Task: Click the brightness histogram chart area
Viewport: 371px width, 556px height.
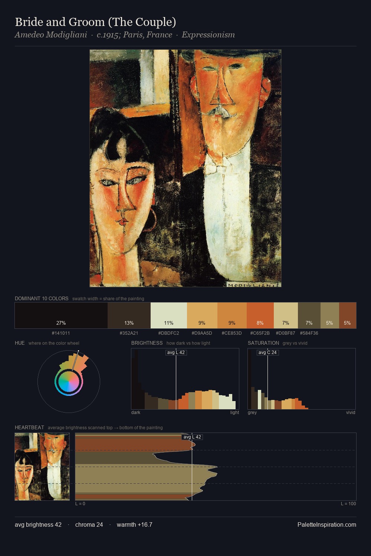Action: point(185,379)
